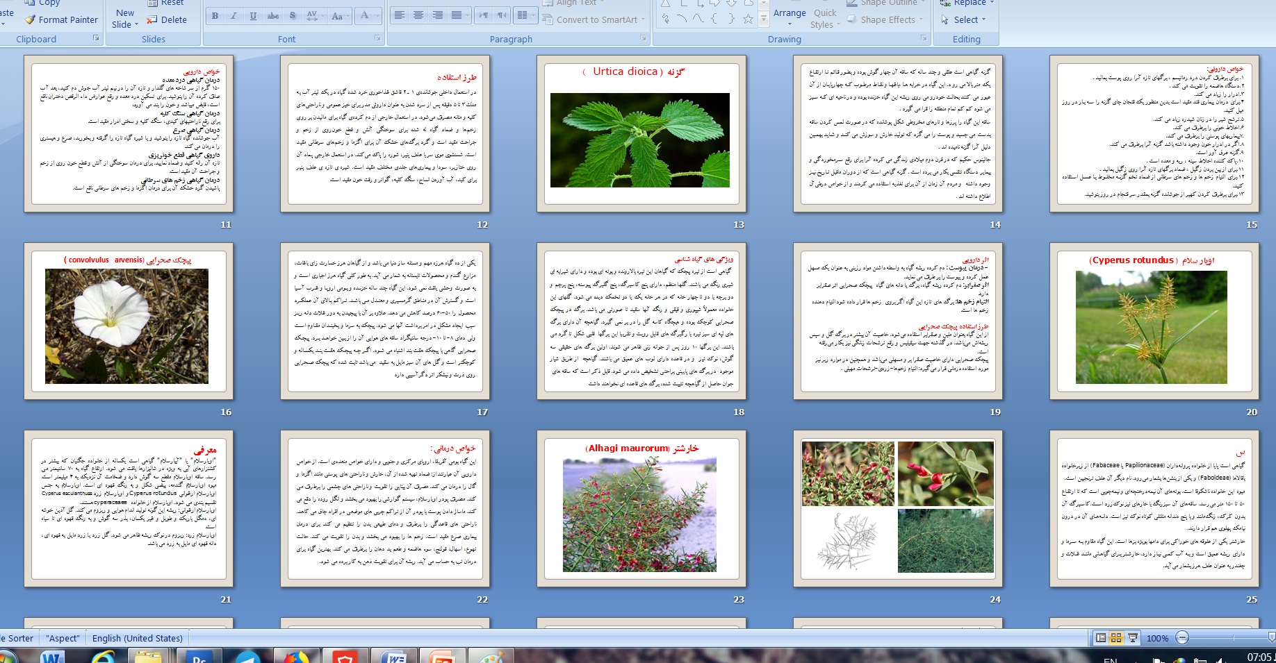Delete the selected slide with Delete button
Image resolution: width=1276 pixels, height=663 pixels.
click(x=167, y=20)
